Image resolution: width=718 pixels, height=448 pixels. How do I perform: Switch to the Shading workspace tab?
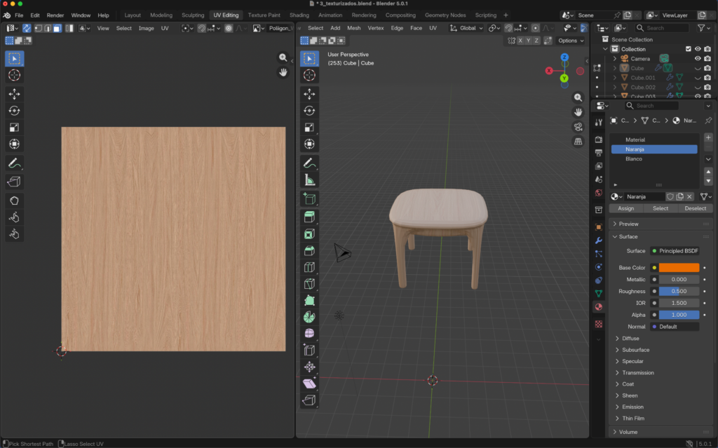(299, 15)
